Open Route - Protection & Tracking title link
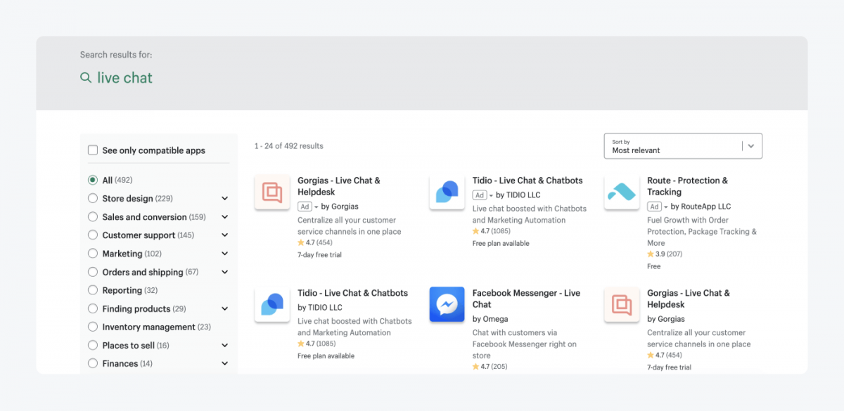 pos(688,186)
